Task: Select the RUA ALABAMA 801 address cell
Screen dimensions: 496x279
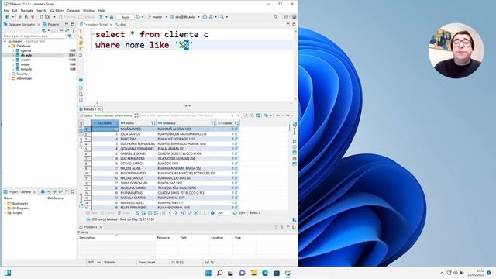Action: [x=187, y=149]
